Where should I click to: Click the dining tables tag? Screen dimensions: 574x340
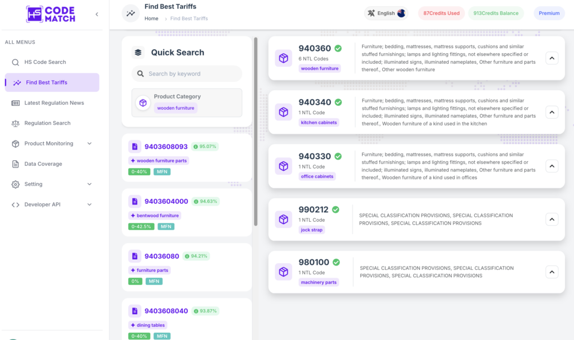[148, 325]
